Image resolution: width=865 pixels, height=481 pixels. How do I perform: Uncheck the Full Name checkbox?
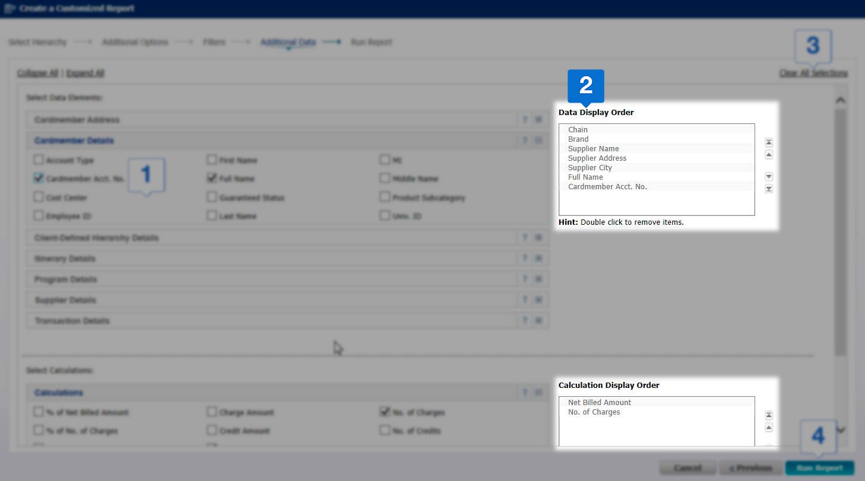pyautogui.click(x=212, y=179)
